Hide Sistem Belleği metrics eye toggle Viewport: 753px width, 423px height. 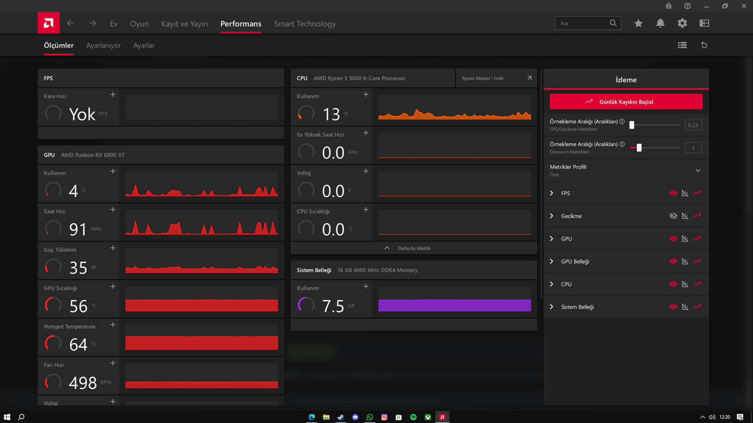pos(673,307)
